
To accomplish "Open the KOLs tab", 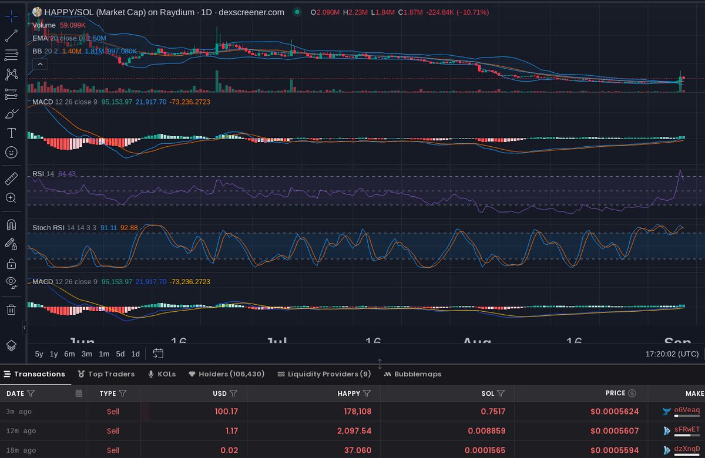I will (x=162, y=374).
